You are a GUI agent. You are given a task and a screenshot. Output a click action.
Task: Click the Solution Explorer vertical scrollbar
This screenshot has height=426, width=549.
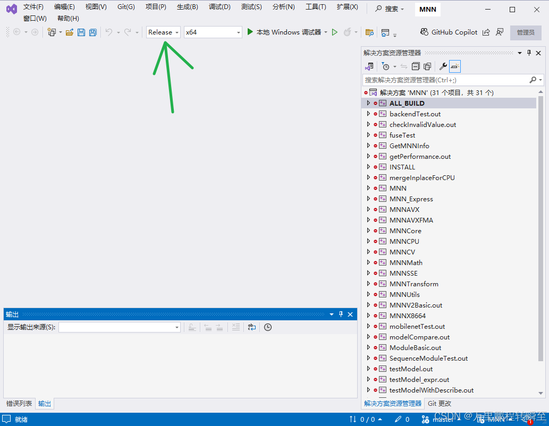coord(540,227)
